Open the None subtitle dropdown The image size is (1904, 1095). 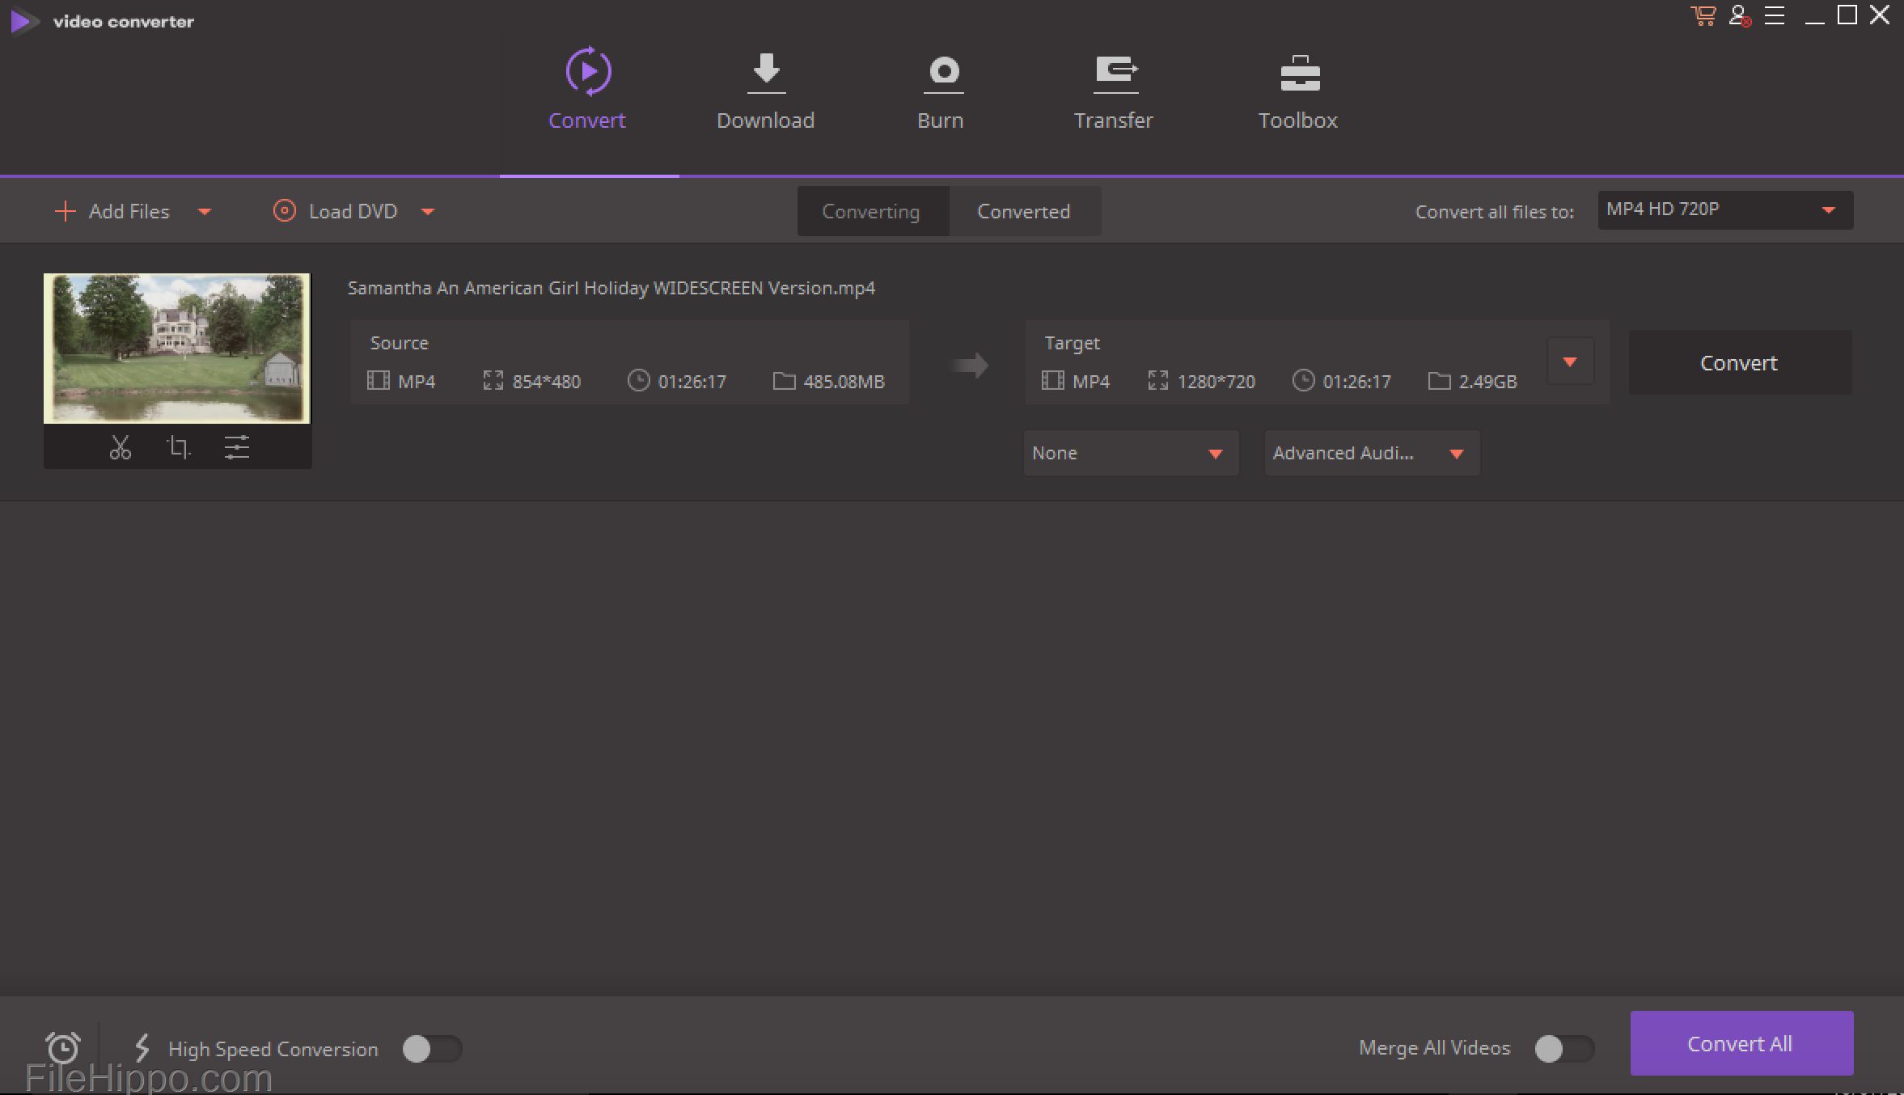click(x=1130, y=453)
